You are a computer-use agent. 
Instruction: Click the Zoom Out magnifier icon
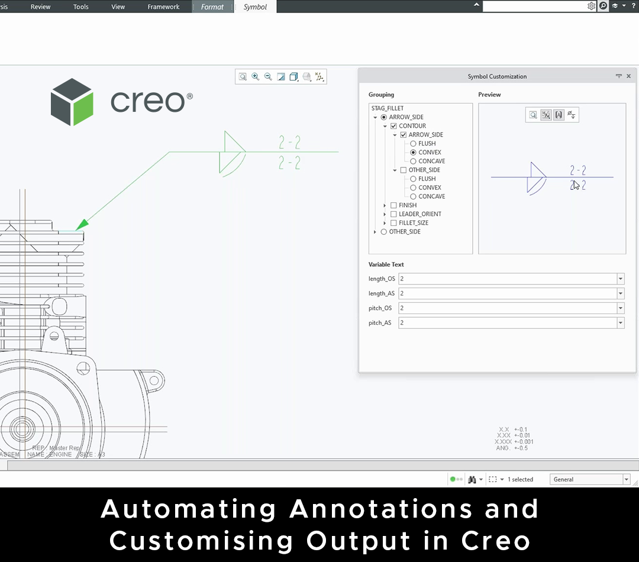pos(268,77)
